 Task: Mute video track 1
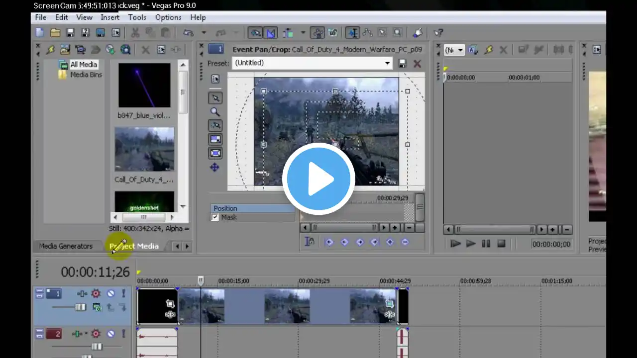click(111, 294)
